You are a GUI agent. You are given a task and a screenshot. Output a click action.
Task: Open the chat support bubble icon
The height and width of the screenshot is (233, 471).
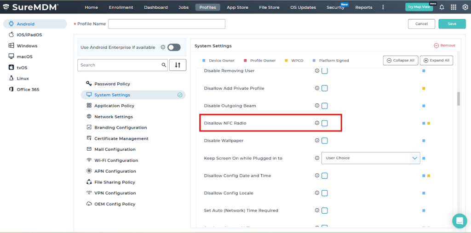tap(459, 221)
